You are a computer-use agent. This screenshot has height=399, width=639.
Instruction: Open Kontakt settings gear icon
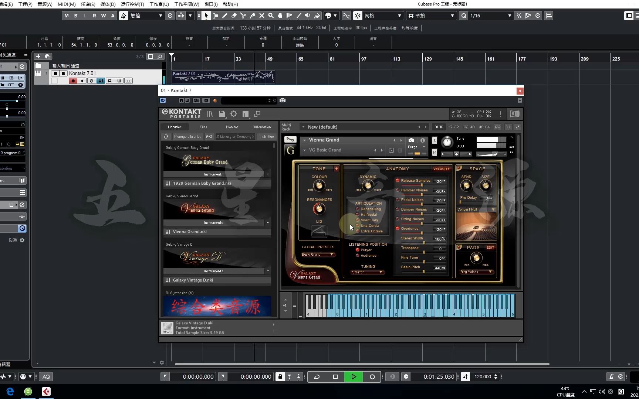[x=234, y=114]
